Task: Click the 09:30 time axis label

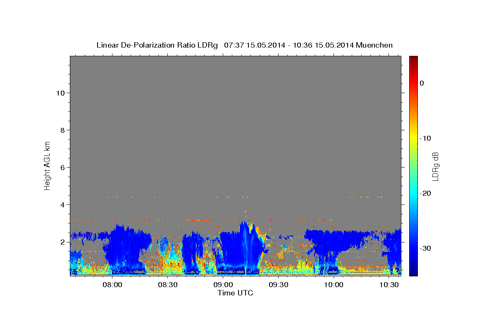Action: [x=278, y=285]
